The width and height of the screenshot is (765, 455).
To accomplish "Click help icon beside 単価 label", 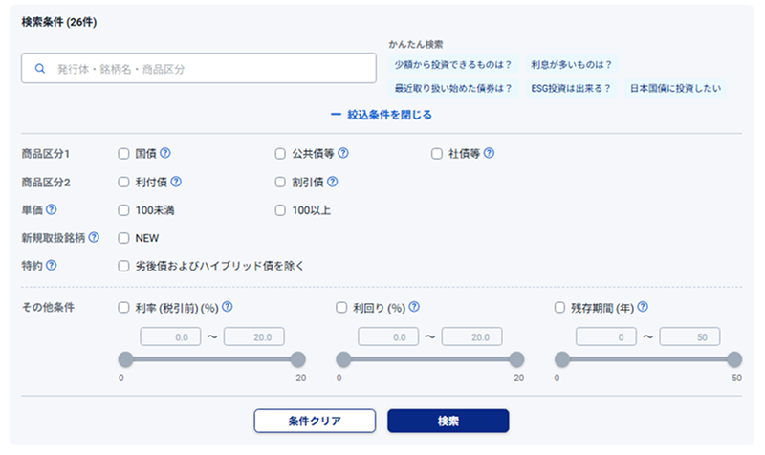I will [x=52, y=209].
